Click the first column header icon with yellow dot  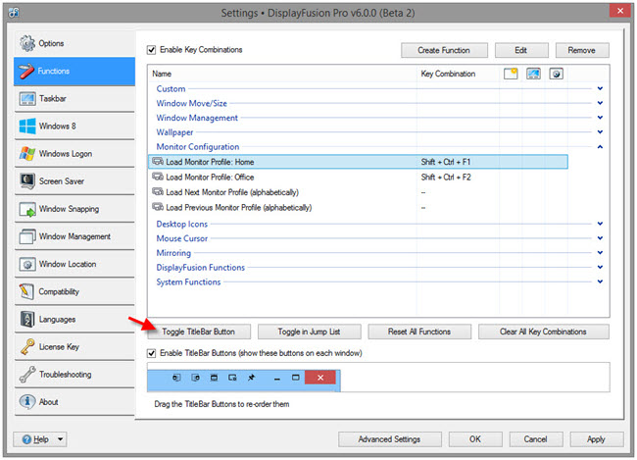[x=511, y=74]
